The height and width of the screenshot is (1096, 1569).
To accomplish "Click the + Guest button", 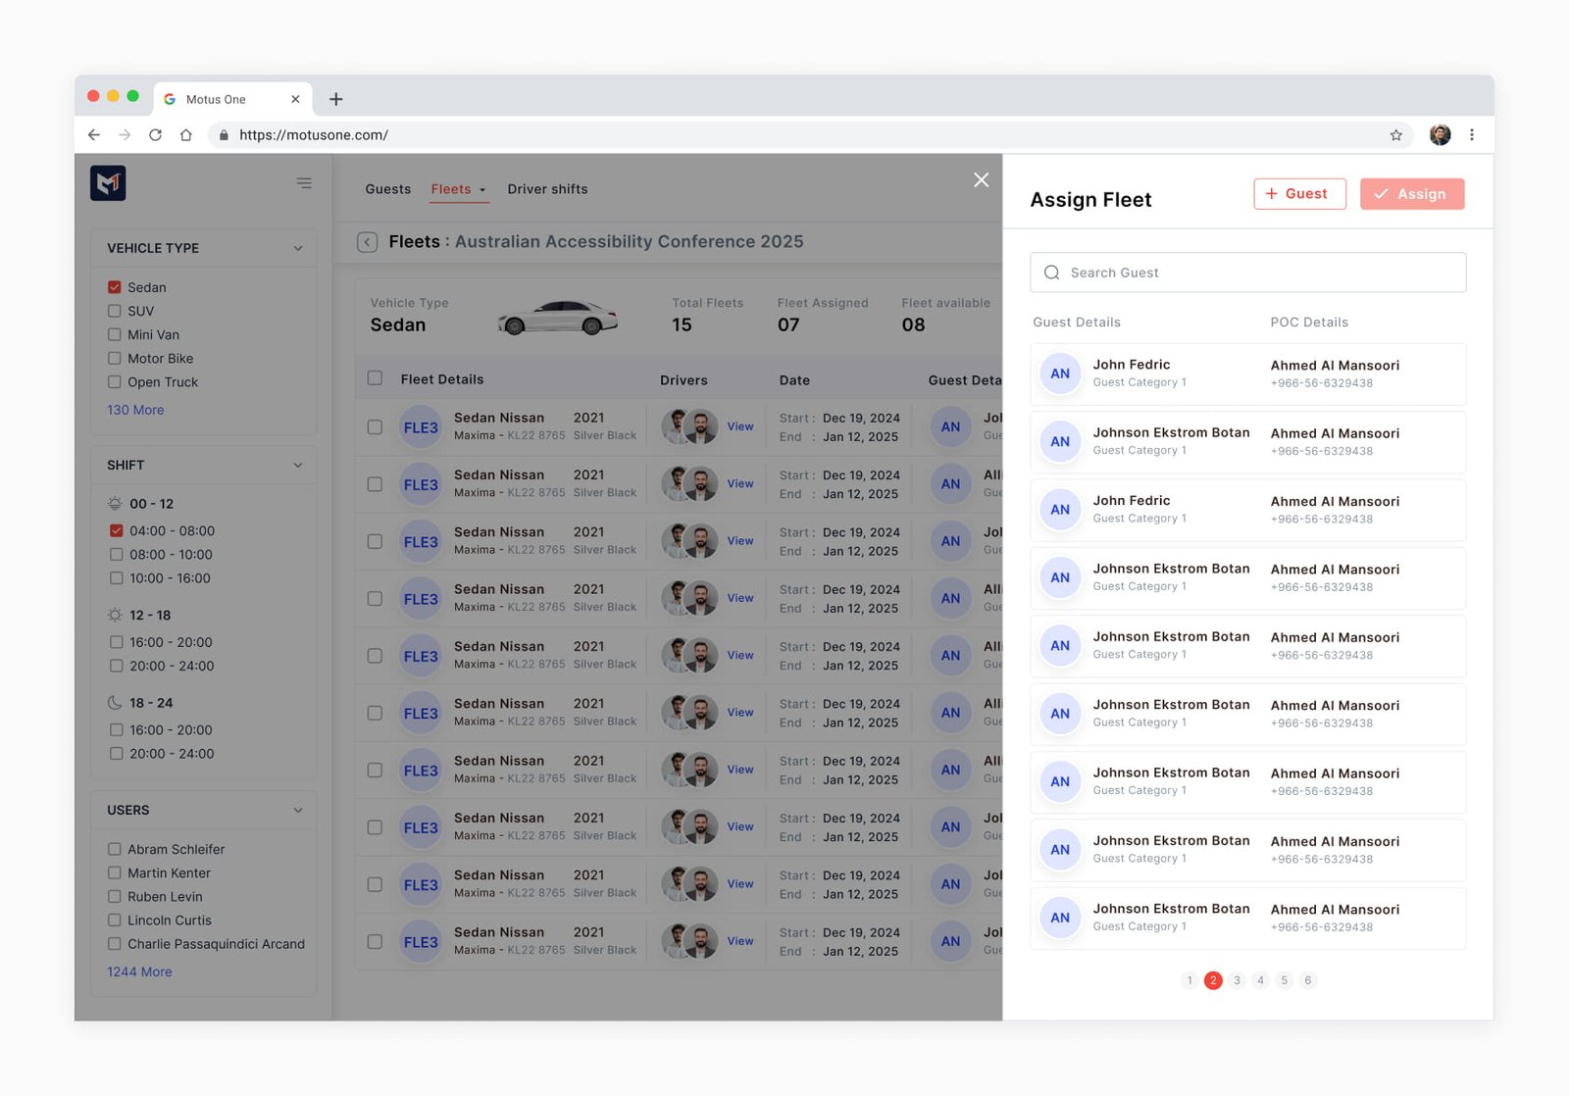I will click(x=1299, y=194).
